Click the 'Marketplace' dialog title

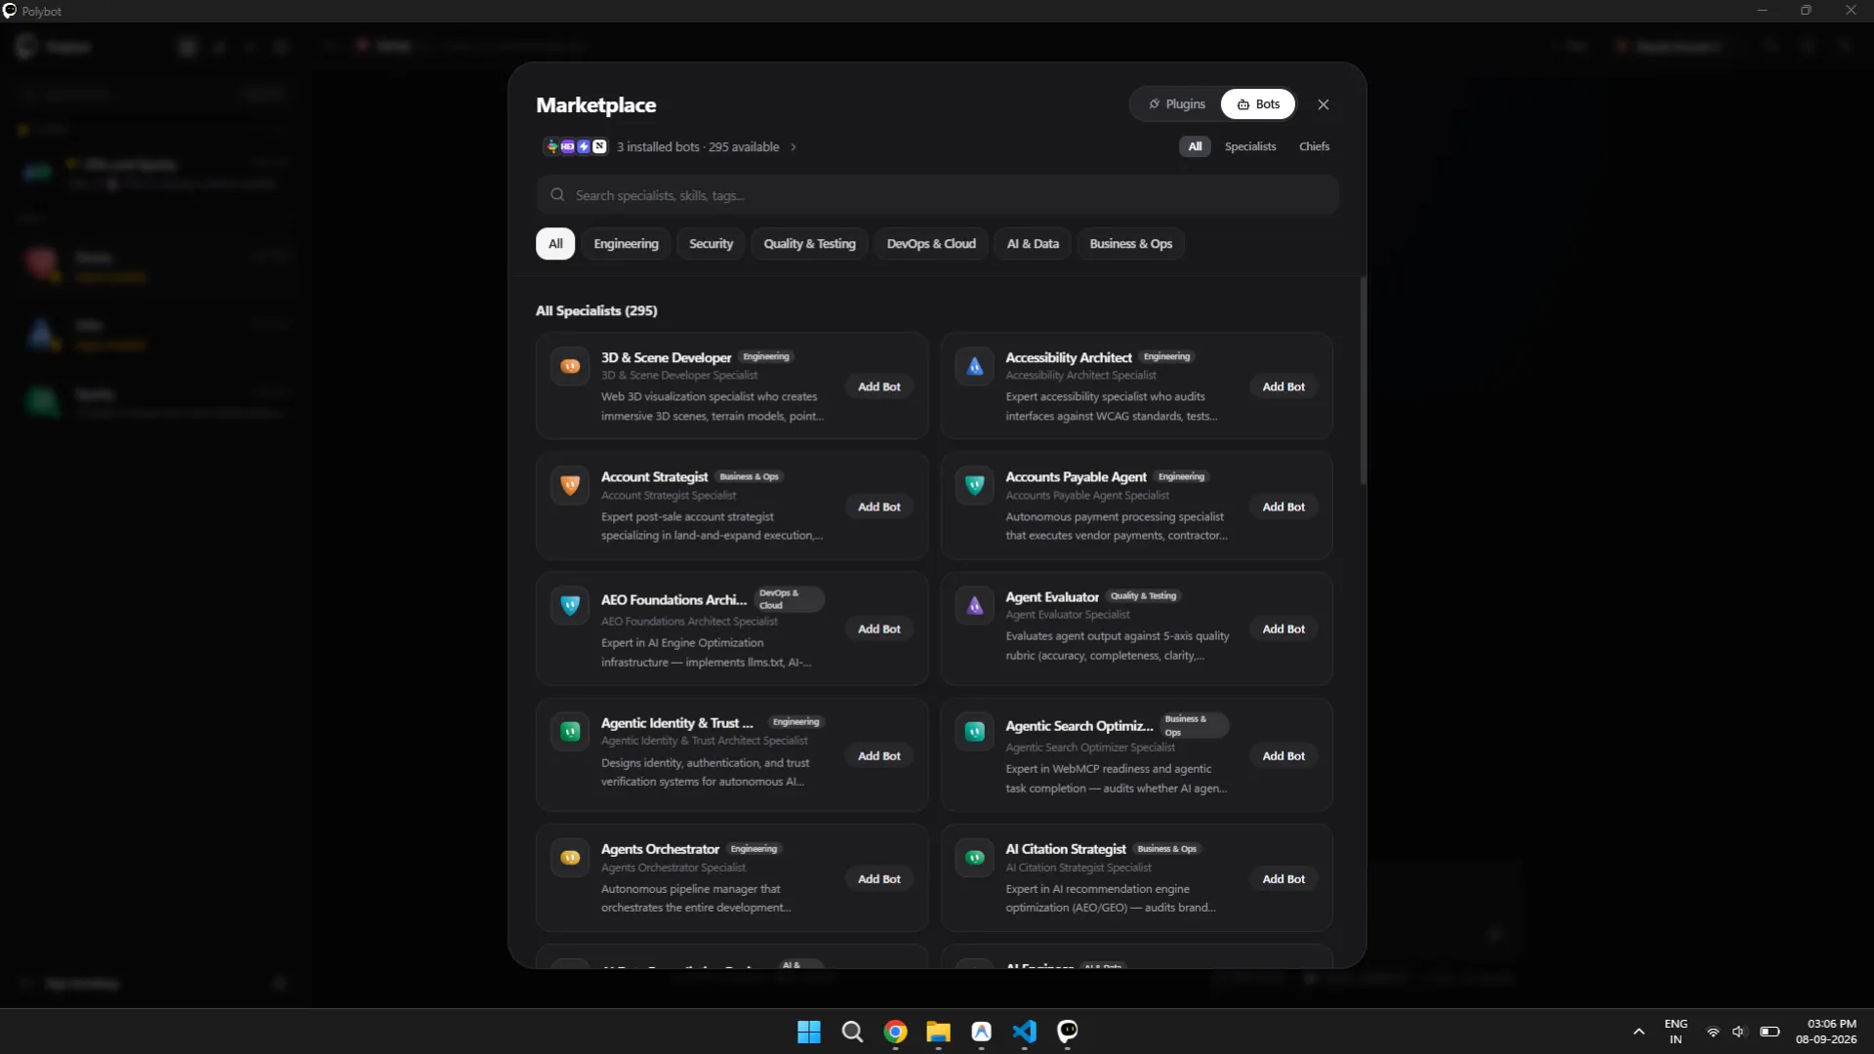[x=595, y=105]
